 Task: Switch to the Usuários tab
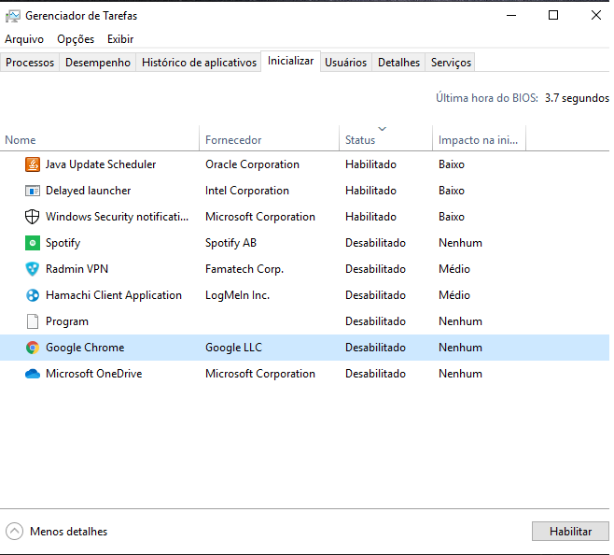click(346, 63)
